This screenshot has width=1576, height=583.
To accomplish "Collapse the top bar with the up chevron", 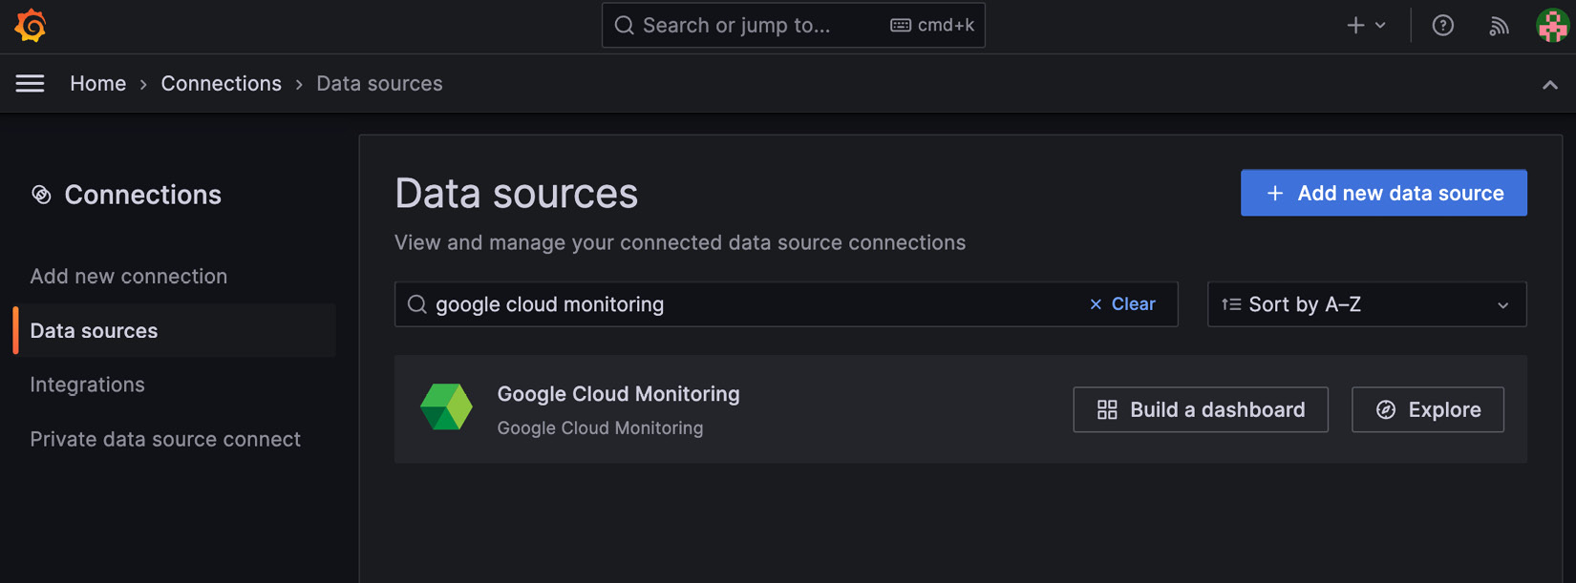I will point(1549,85).
